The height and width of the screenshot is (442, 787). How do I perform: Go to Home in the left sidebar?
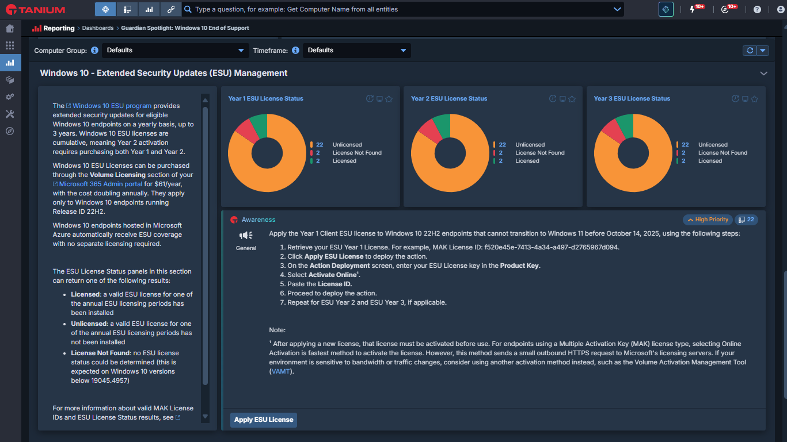[x=10, y=28]
